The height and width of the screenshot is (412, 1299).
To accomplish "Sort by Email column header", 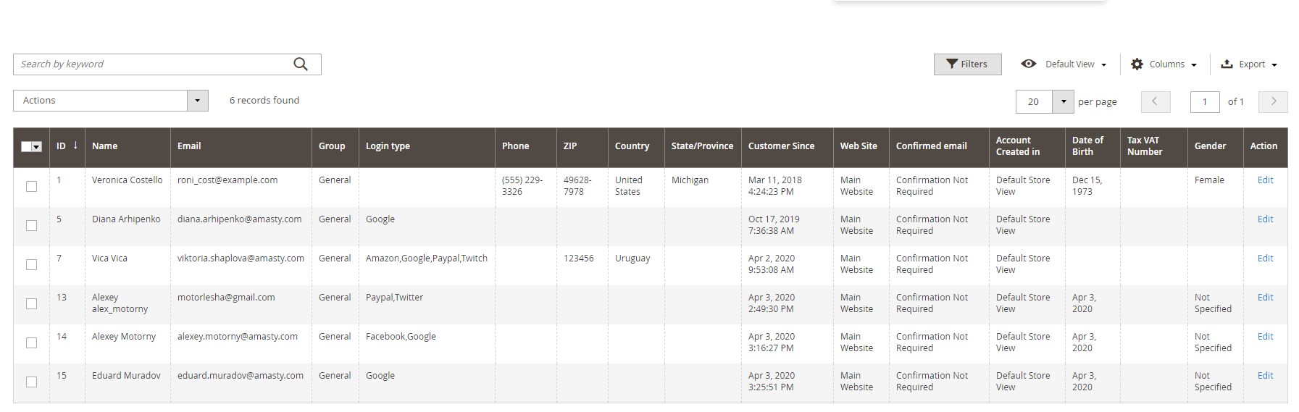I will [188, 146].
